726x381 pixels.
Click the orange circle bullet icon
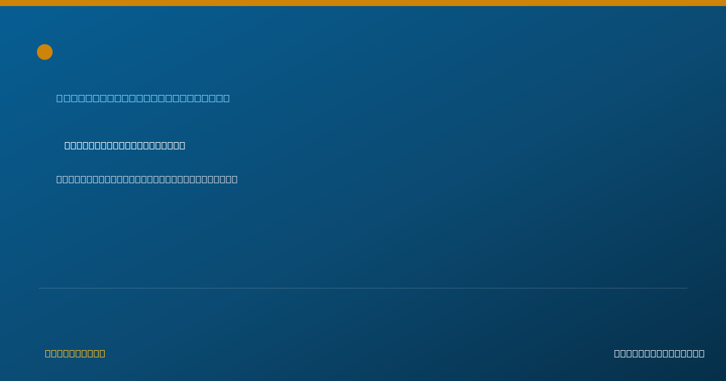pyautogui.click(x=45, y=52)
